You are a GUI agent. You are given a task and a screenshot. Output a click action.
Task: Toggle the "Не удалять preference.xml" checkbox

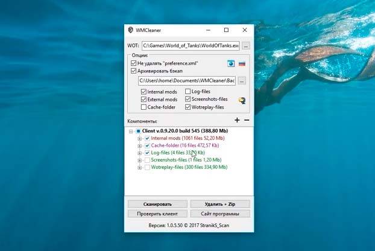134,63
